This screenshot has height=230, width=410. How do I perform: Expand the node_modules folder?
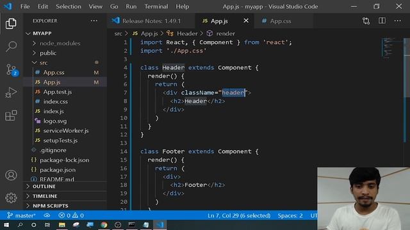click(x=60, y=43)
